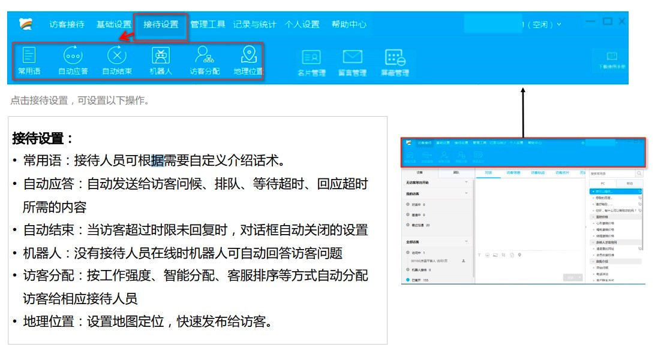Open the 名片管理 business card manager
The height and width of the screenshot is (355, 658).
pyautogui.click(x=311, y=63)
